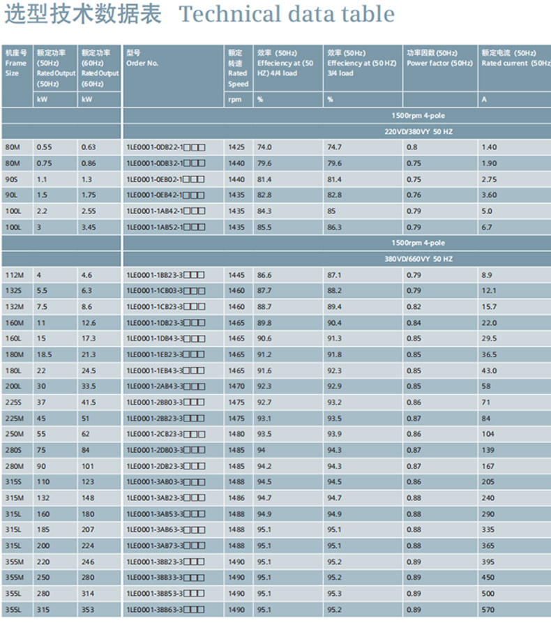Select the 112M frame size cell
551x623 pixels.
click(15, 276)
